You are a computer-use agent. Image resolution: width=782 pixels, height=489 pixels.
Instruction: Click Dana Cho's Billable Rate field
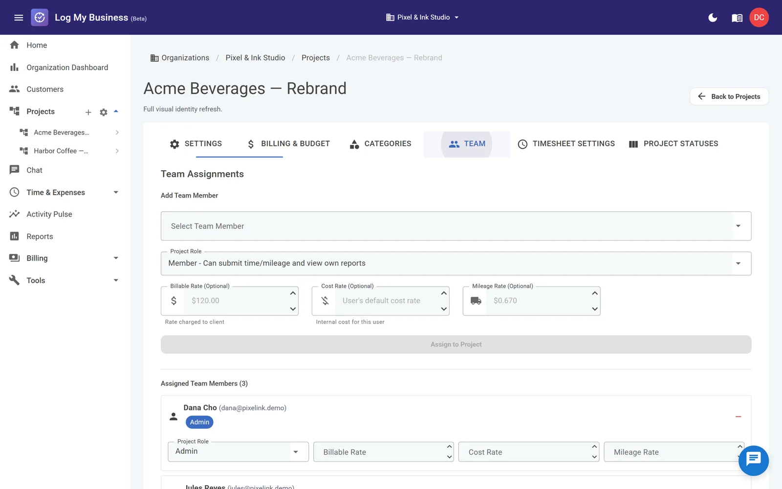[x=384, y=452]
